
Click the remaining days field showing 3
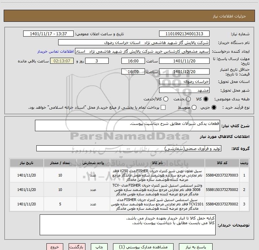(x=97, y=61)
